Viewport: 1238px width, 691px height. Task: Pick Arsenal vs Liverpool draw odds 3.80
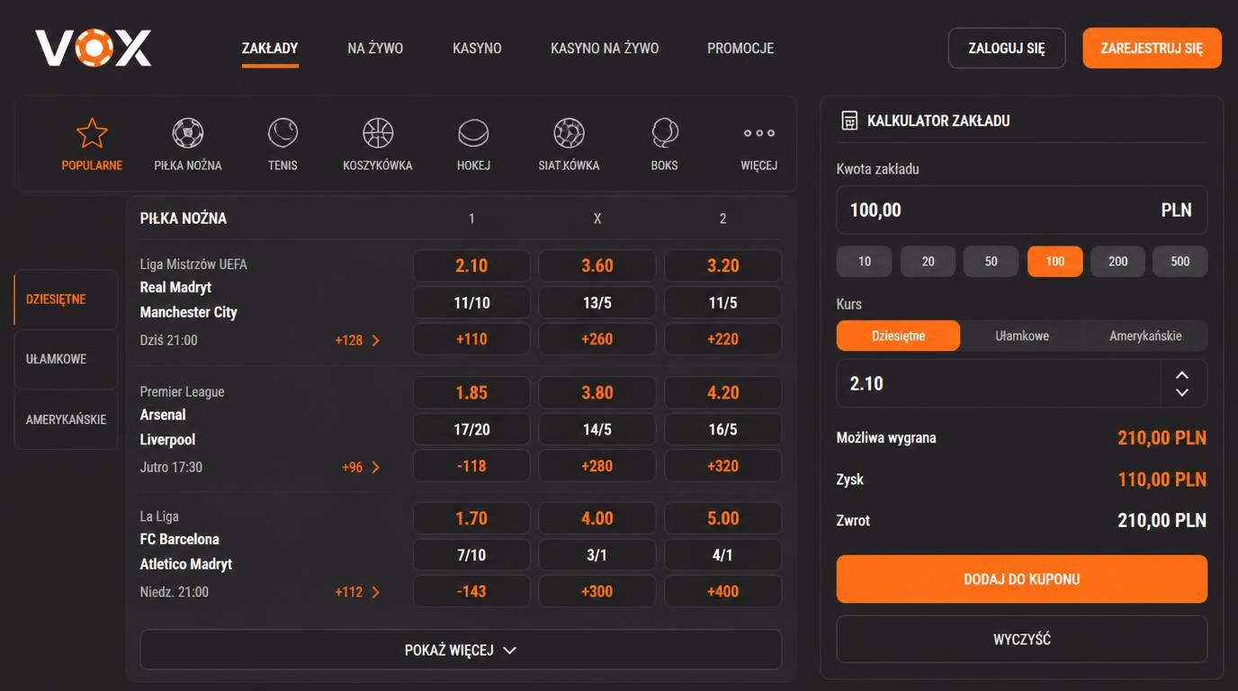(597, 392)
